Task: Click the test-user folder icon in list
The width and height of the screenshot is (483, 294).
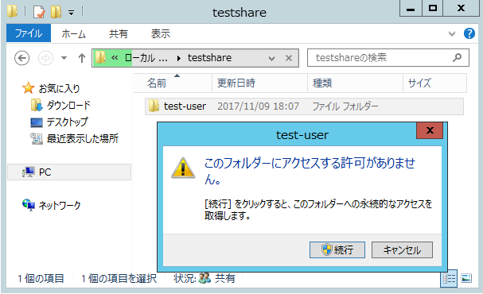Action: [154, 106]
